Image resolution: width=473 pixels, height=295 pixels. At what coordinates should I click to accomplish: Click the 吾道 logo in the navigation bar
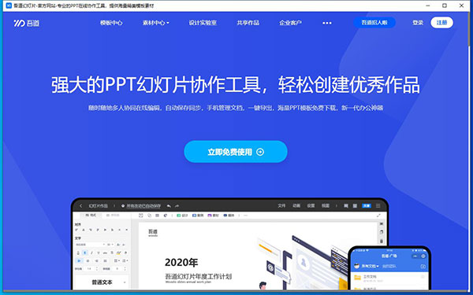(x=26, y=23)
